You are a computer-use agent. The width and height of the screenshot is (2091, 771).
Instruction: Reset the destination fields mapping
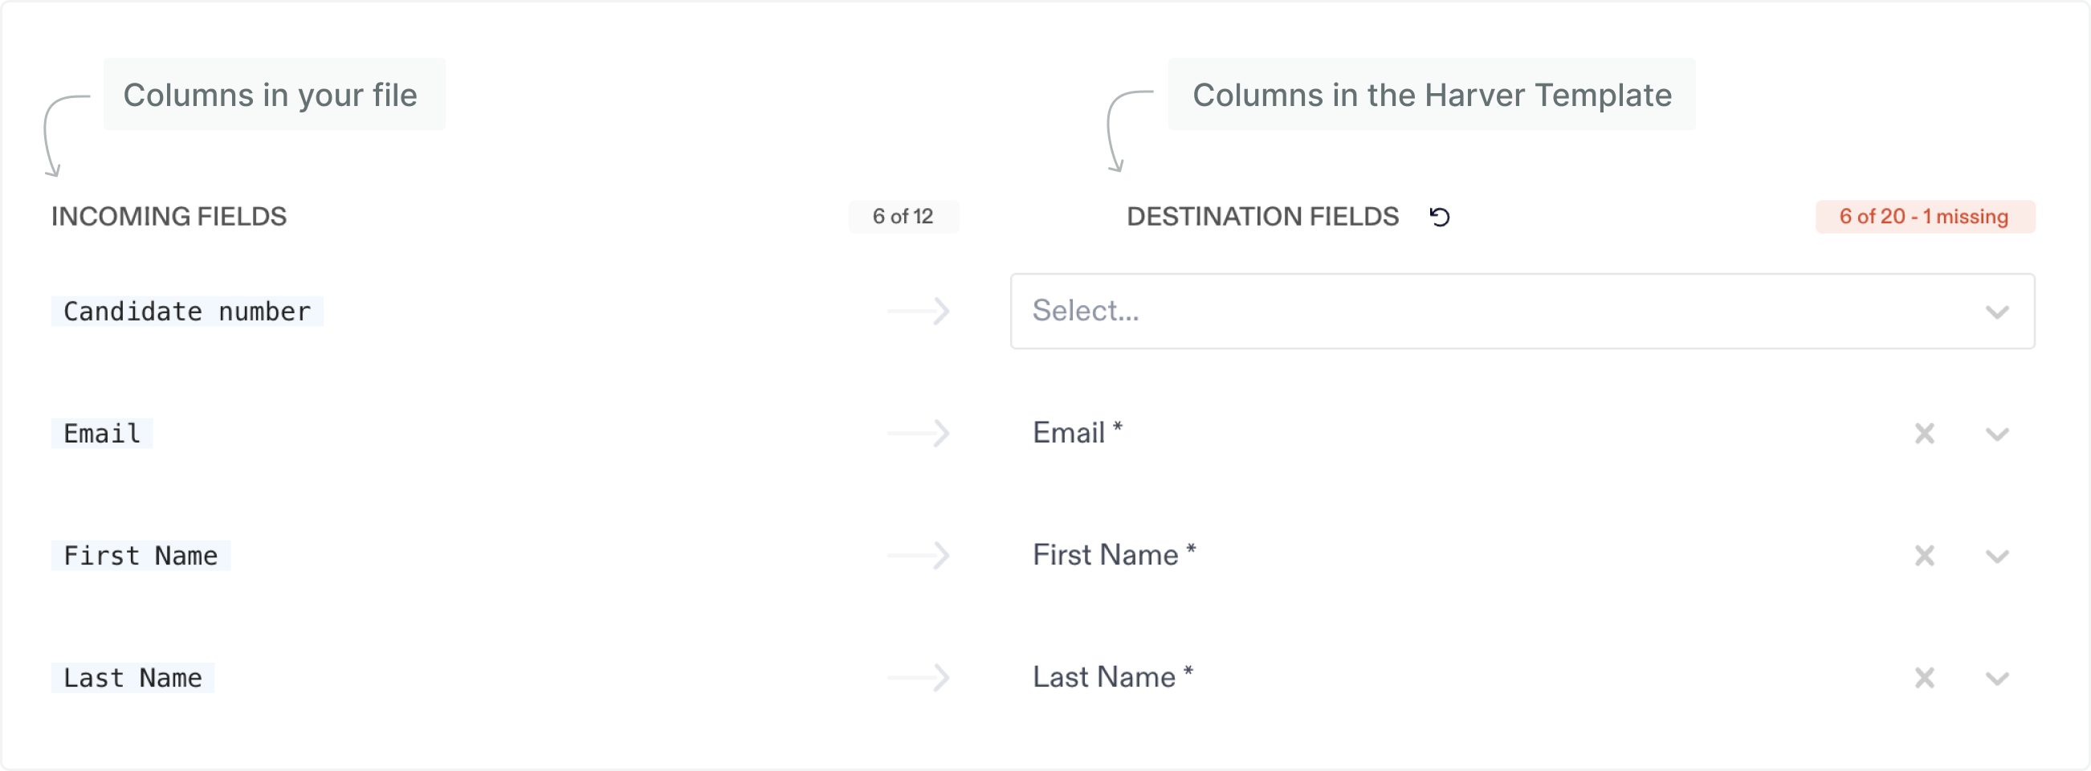point(1439,217)
